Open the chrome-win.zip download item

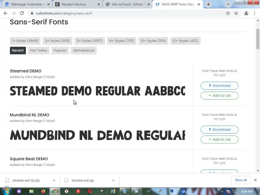click(83, 180)
